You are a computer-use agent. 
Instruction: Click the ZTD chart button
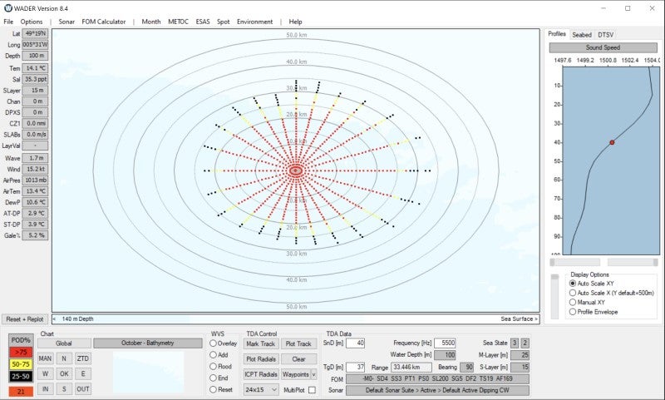point(83,358)
